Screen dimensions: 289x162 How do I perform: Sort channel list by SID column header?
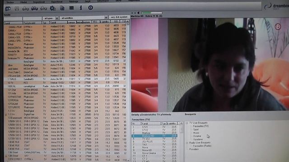tap(116, 22)
